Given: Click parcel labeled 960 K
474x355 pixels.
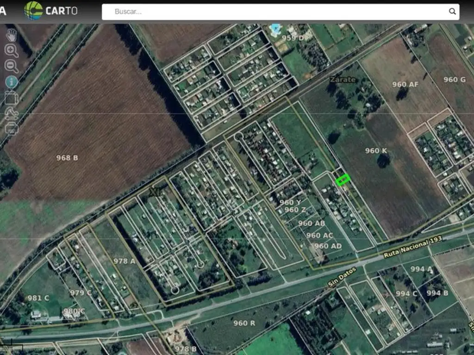Looking at the screenshot, I should click(376, 151).
